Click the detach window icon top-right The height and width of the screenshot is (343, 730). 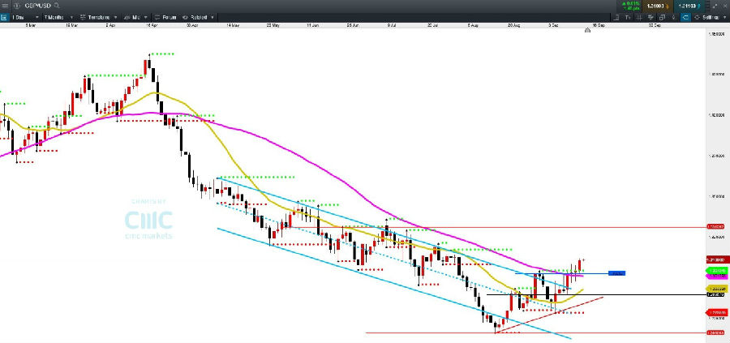tap(714, 6)
